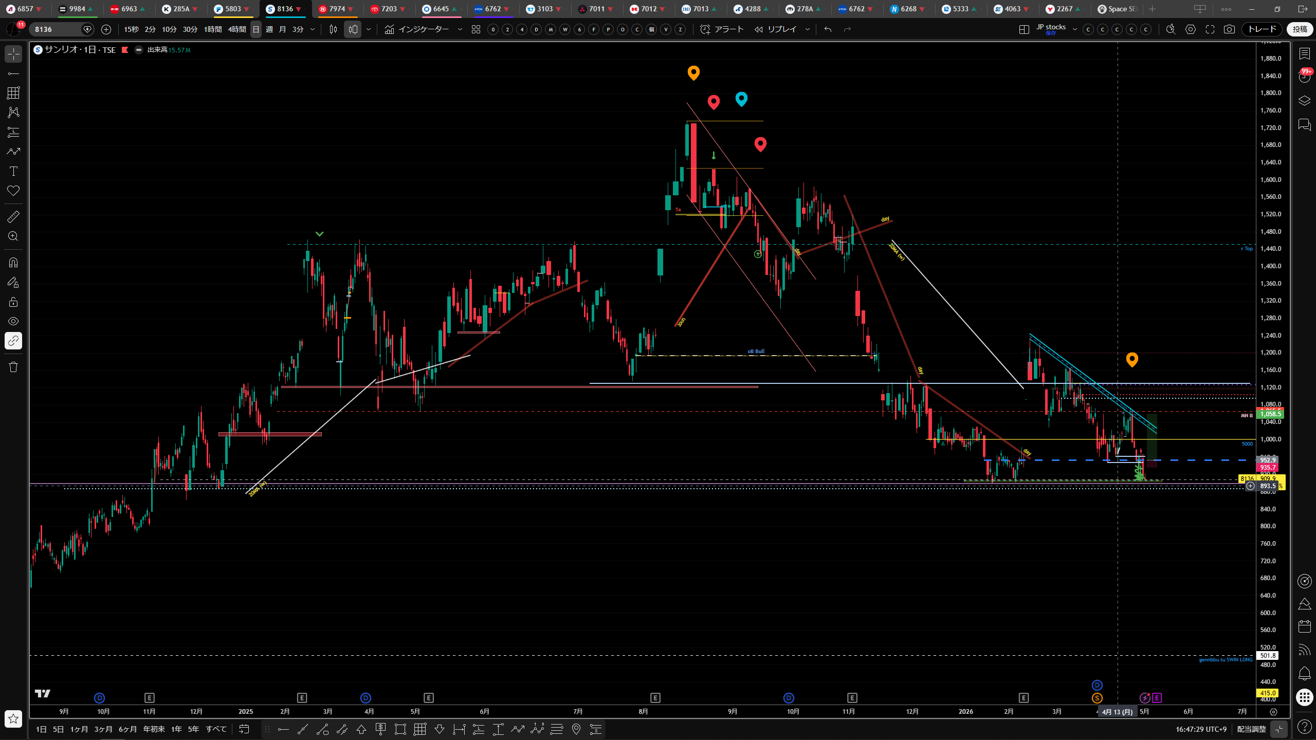This screenshot has width=1316, height=740.
Task: Switch to the 6645 chart tab
Action: pyautogui.click(x=441, y=9)
